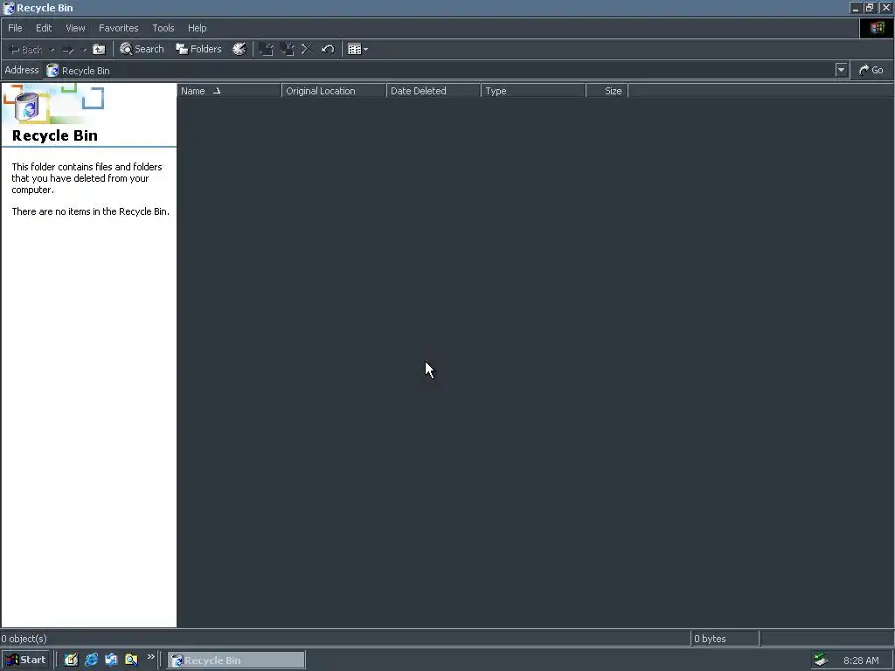This screenshot has height=671, width=895.
Task: Click the 8:28 AM clock
Action: [x=861, y=661]
